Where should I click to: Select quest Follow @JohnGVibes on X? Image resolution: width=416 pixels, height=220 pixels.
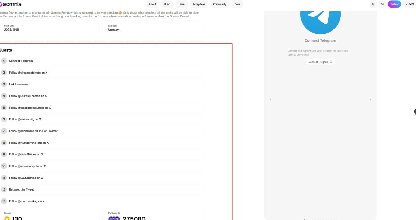[x=102, y=154]
